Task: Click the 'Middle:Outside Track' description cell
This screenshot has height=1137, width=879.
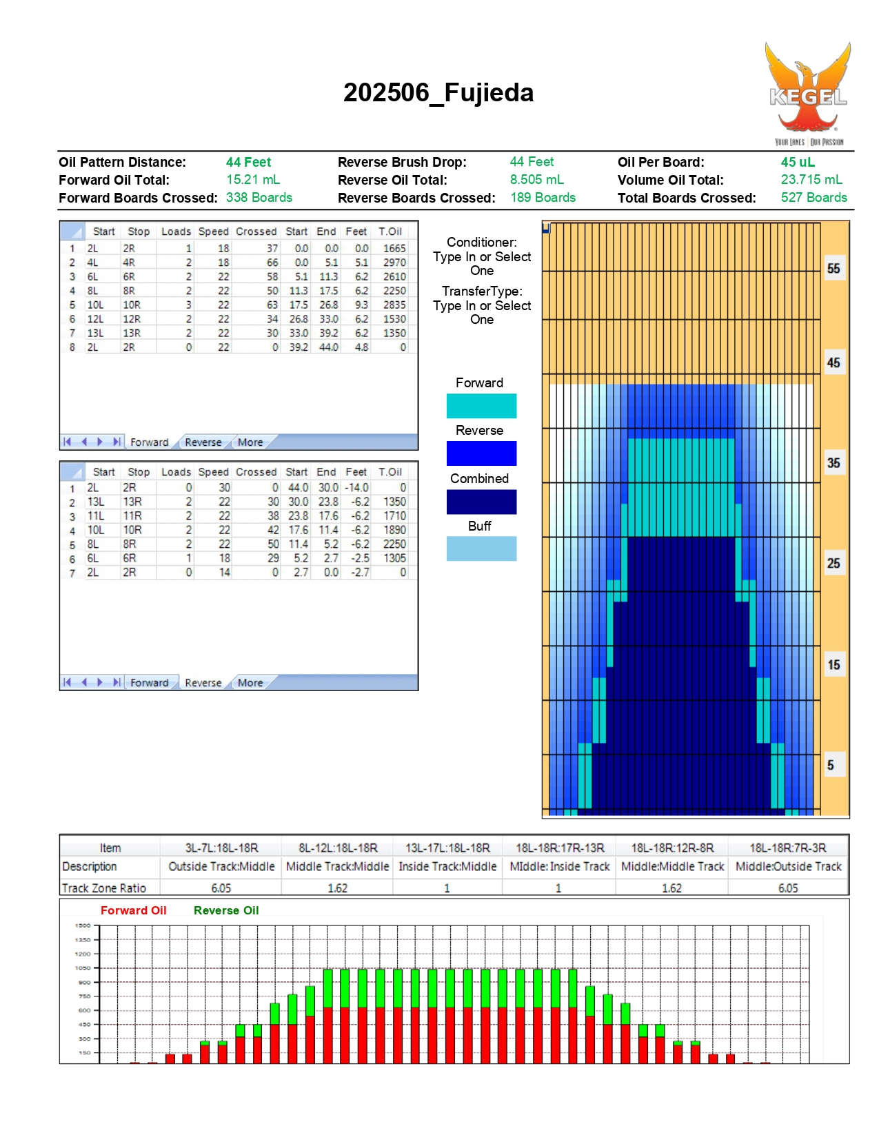Action: coord(788,866)
